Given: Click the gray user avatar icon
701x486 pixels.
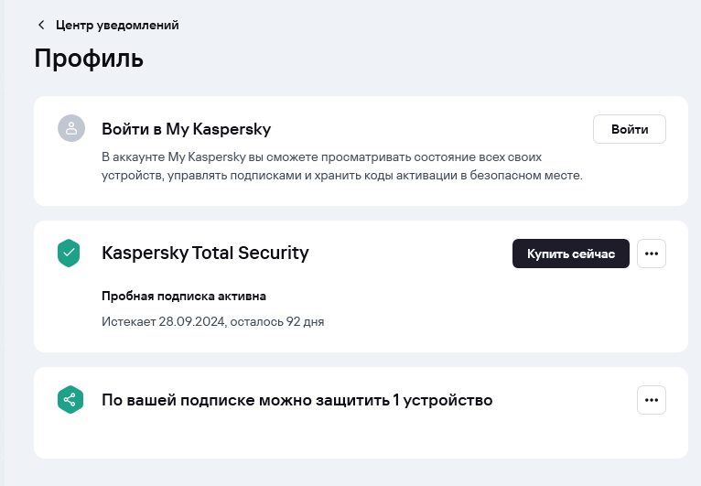Looking at the screenshot, I should tap(71, 128).
